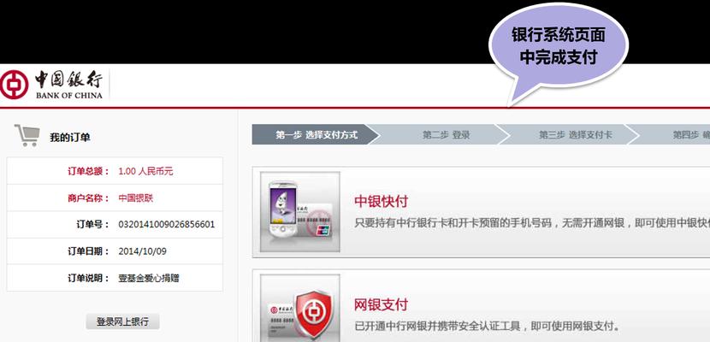Click order total value 1.00 人民币元
Viewport: 710px width, 342px height.
point(145,172)
